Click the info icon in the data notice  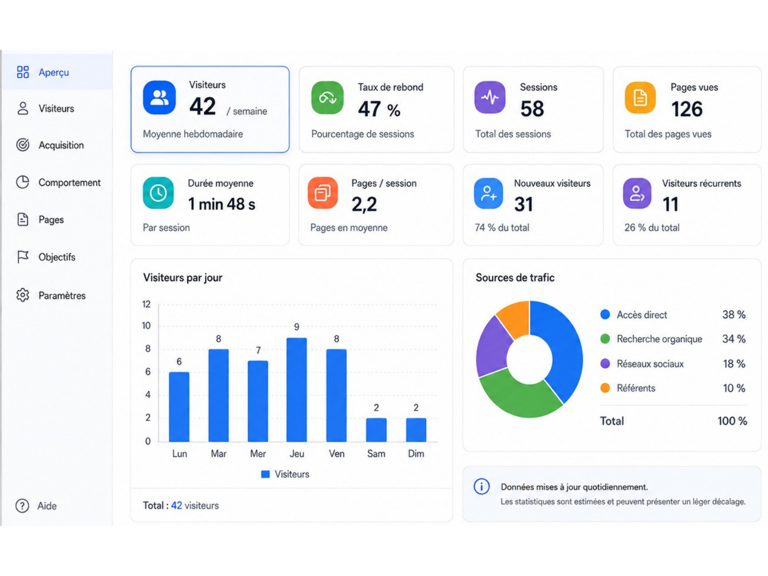481,487
